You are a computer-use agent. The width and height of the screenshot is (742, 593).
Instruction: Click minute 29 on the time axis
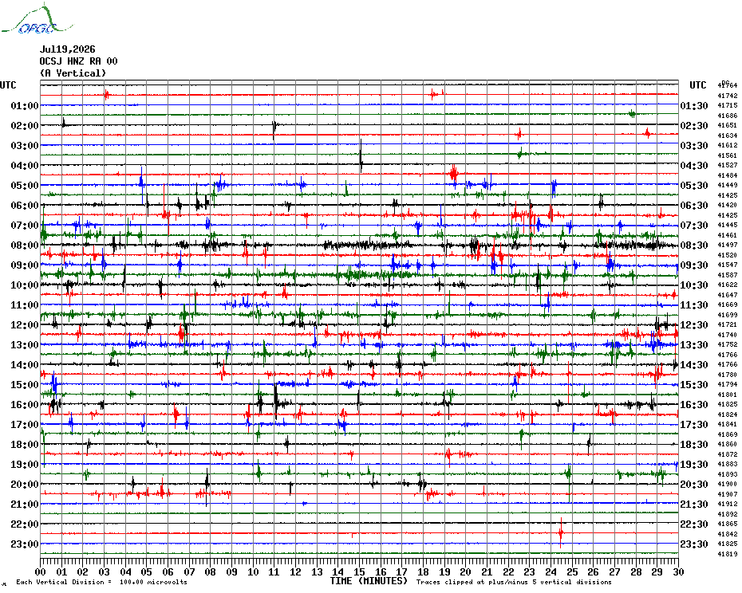tap(657, 572)
